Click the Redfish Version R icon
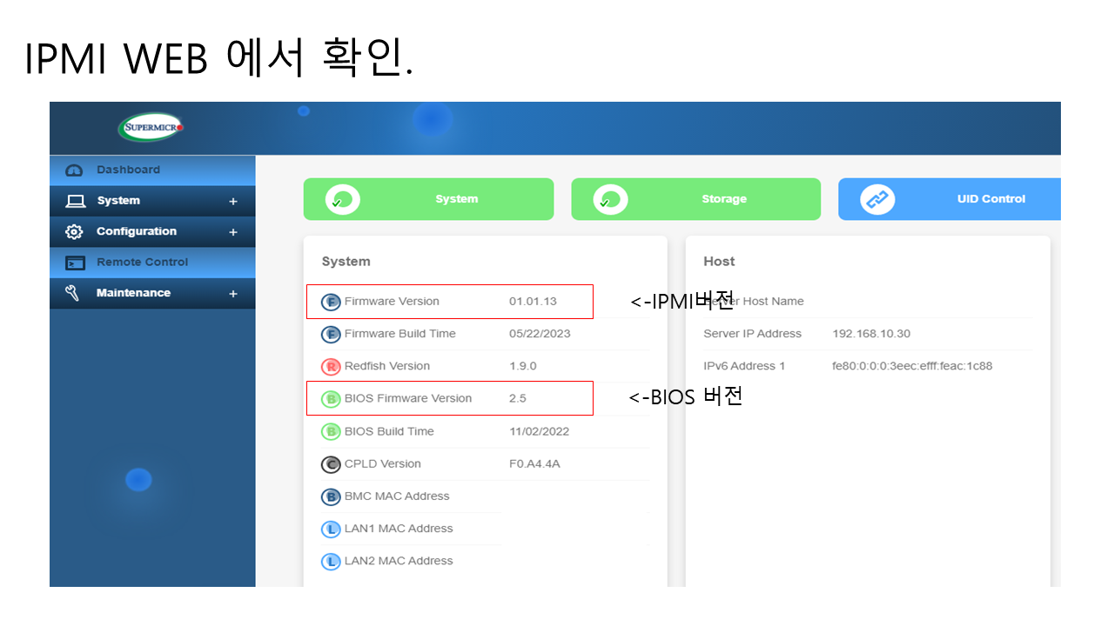 pos(331,367)
